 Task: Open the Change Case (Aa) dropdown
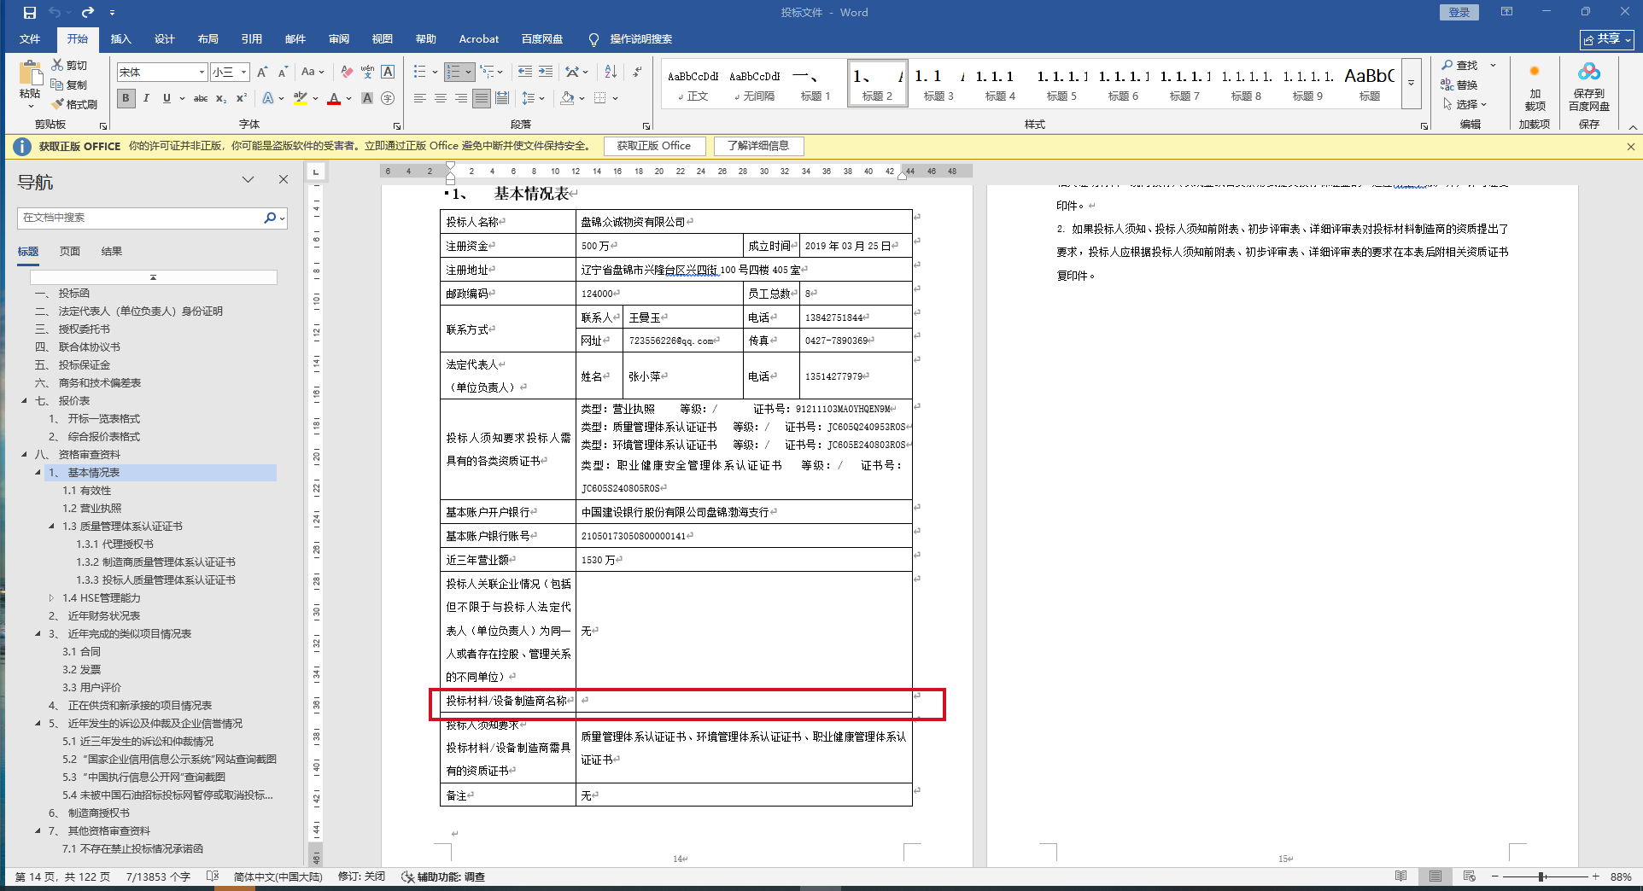tap(313, 73)
